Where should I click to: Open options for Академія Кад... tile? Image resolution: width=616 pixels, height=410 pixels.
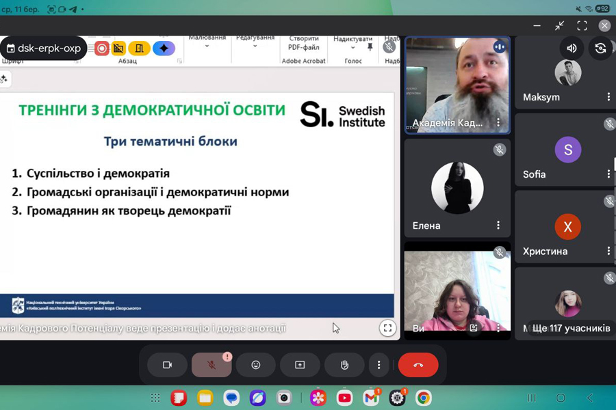[x=498, y=122]
